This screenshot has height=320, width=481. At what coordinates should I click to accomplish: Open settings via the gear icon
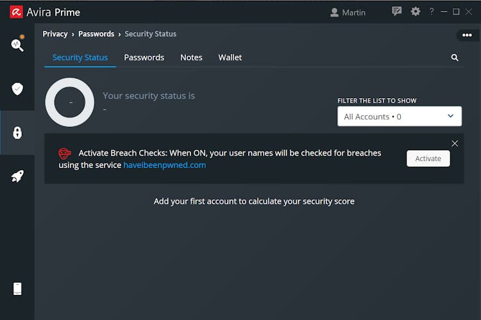click(416, 12)
